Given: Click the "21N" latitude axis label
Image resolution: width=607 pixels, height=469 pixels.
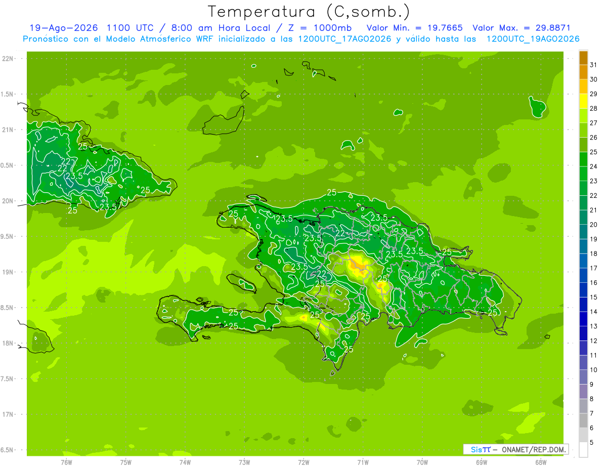Looking at the screenshot, I should tap(7, 130).
